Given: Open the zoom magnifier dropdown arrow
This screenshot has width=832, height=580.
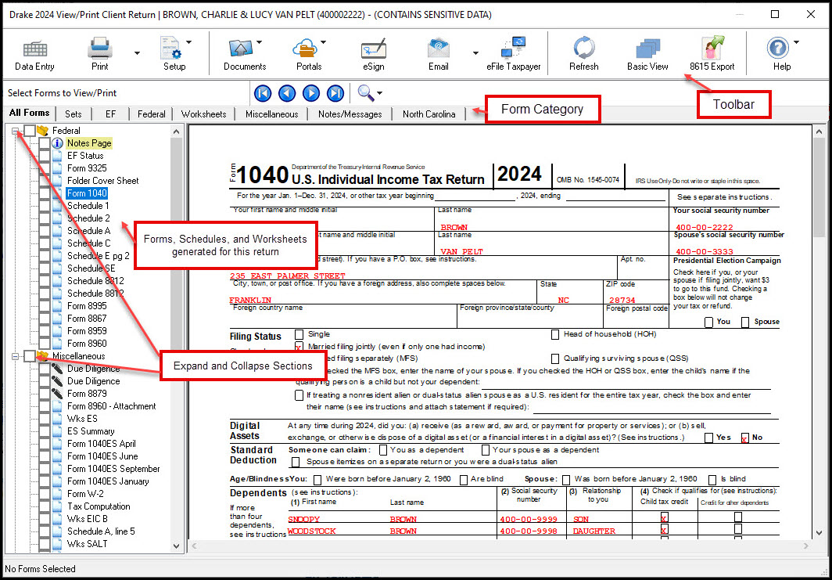Looking at the screenshot, I should (x=379, y=94).
